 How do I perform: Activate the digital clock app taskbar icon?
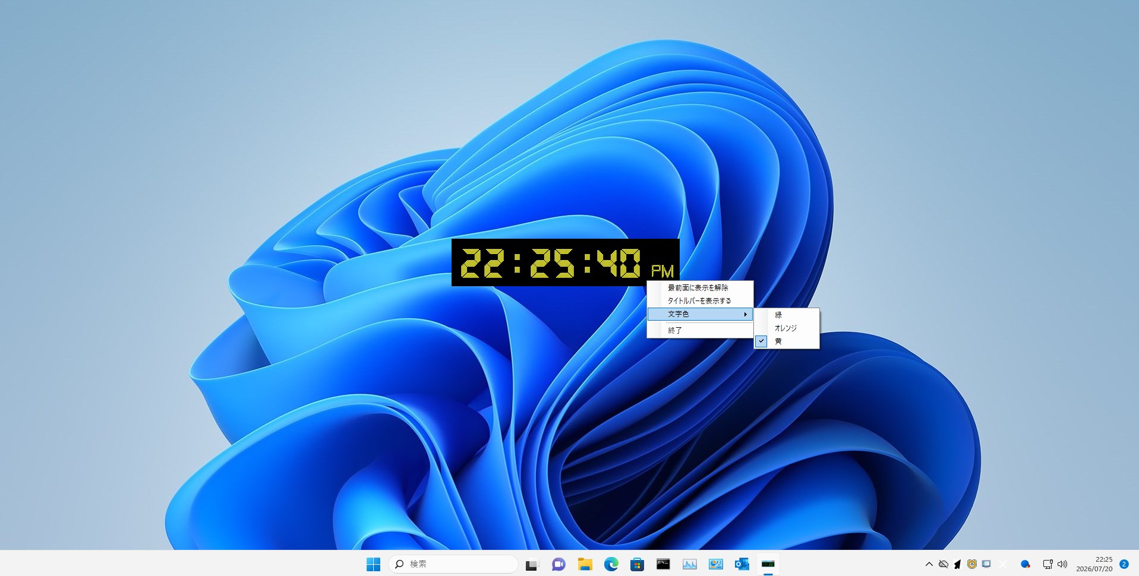coord(768,564)
